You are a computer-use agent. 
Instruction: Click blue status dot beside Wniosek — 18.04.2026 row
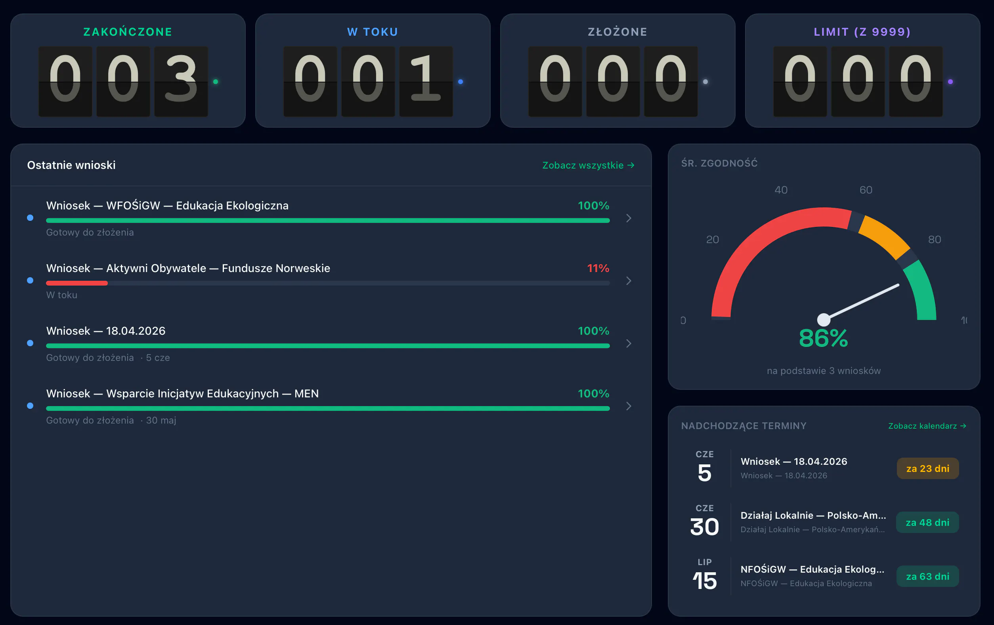(x=30, y=343)
